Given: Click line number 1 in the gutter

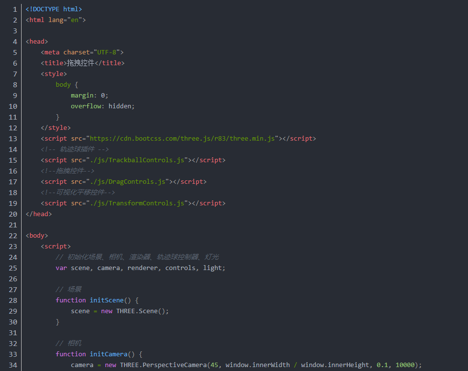Looking at the screenshot, I should coord(15,9).
